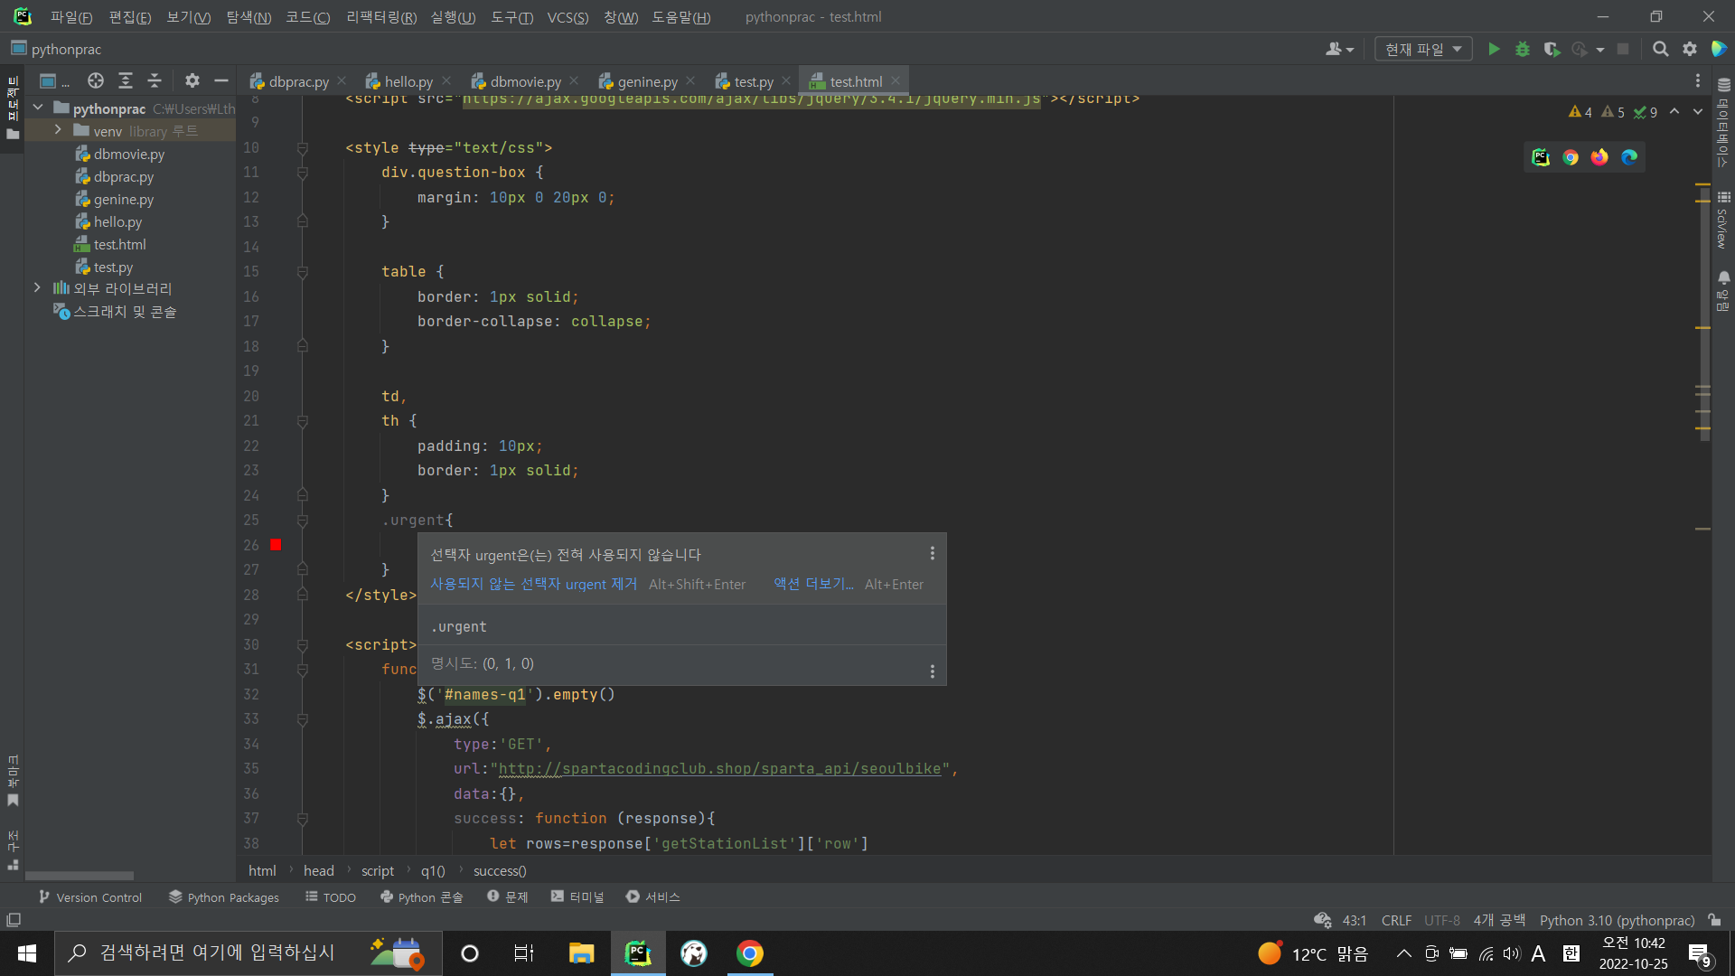
Task: Click red color swatch on line 26 gutter
Action: [x=276, y=545]
